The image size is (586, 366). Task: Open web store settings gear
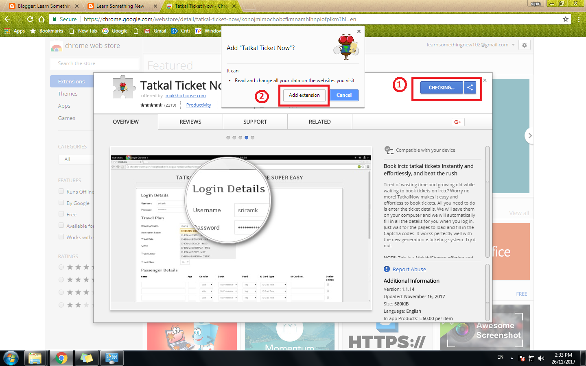(x=525, y=45)
